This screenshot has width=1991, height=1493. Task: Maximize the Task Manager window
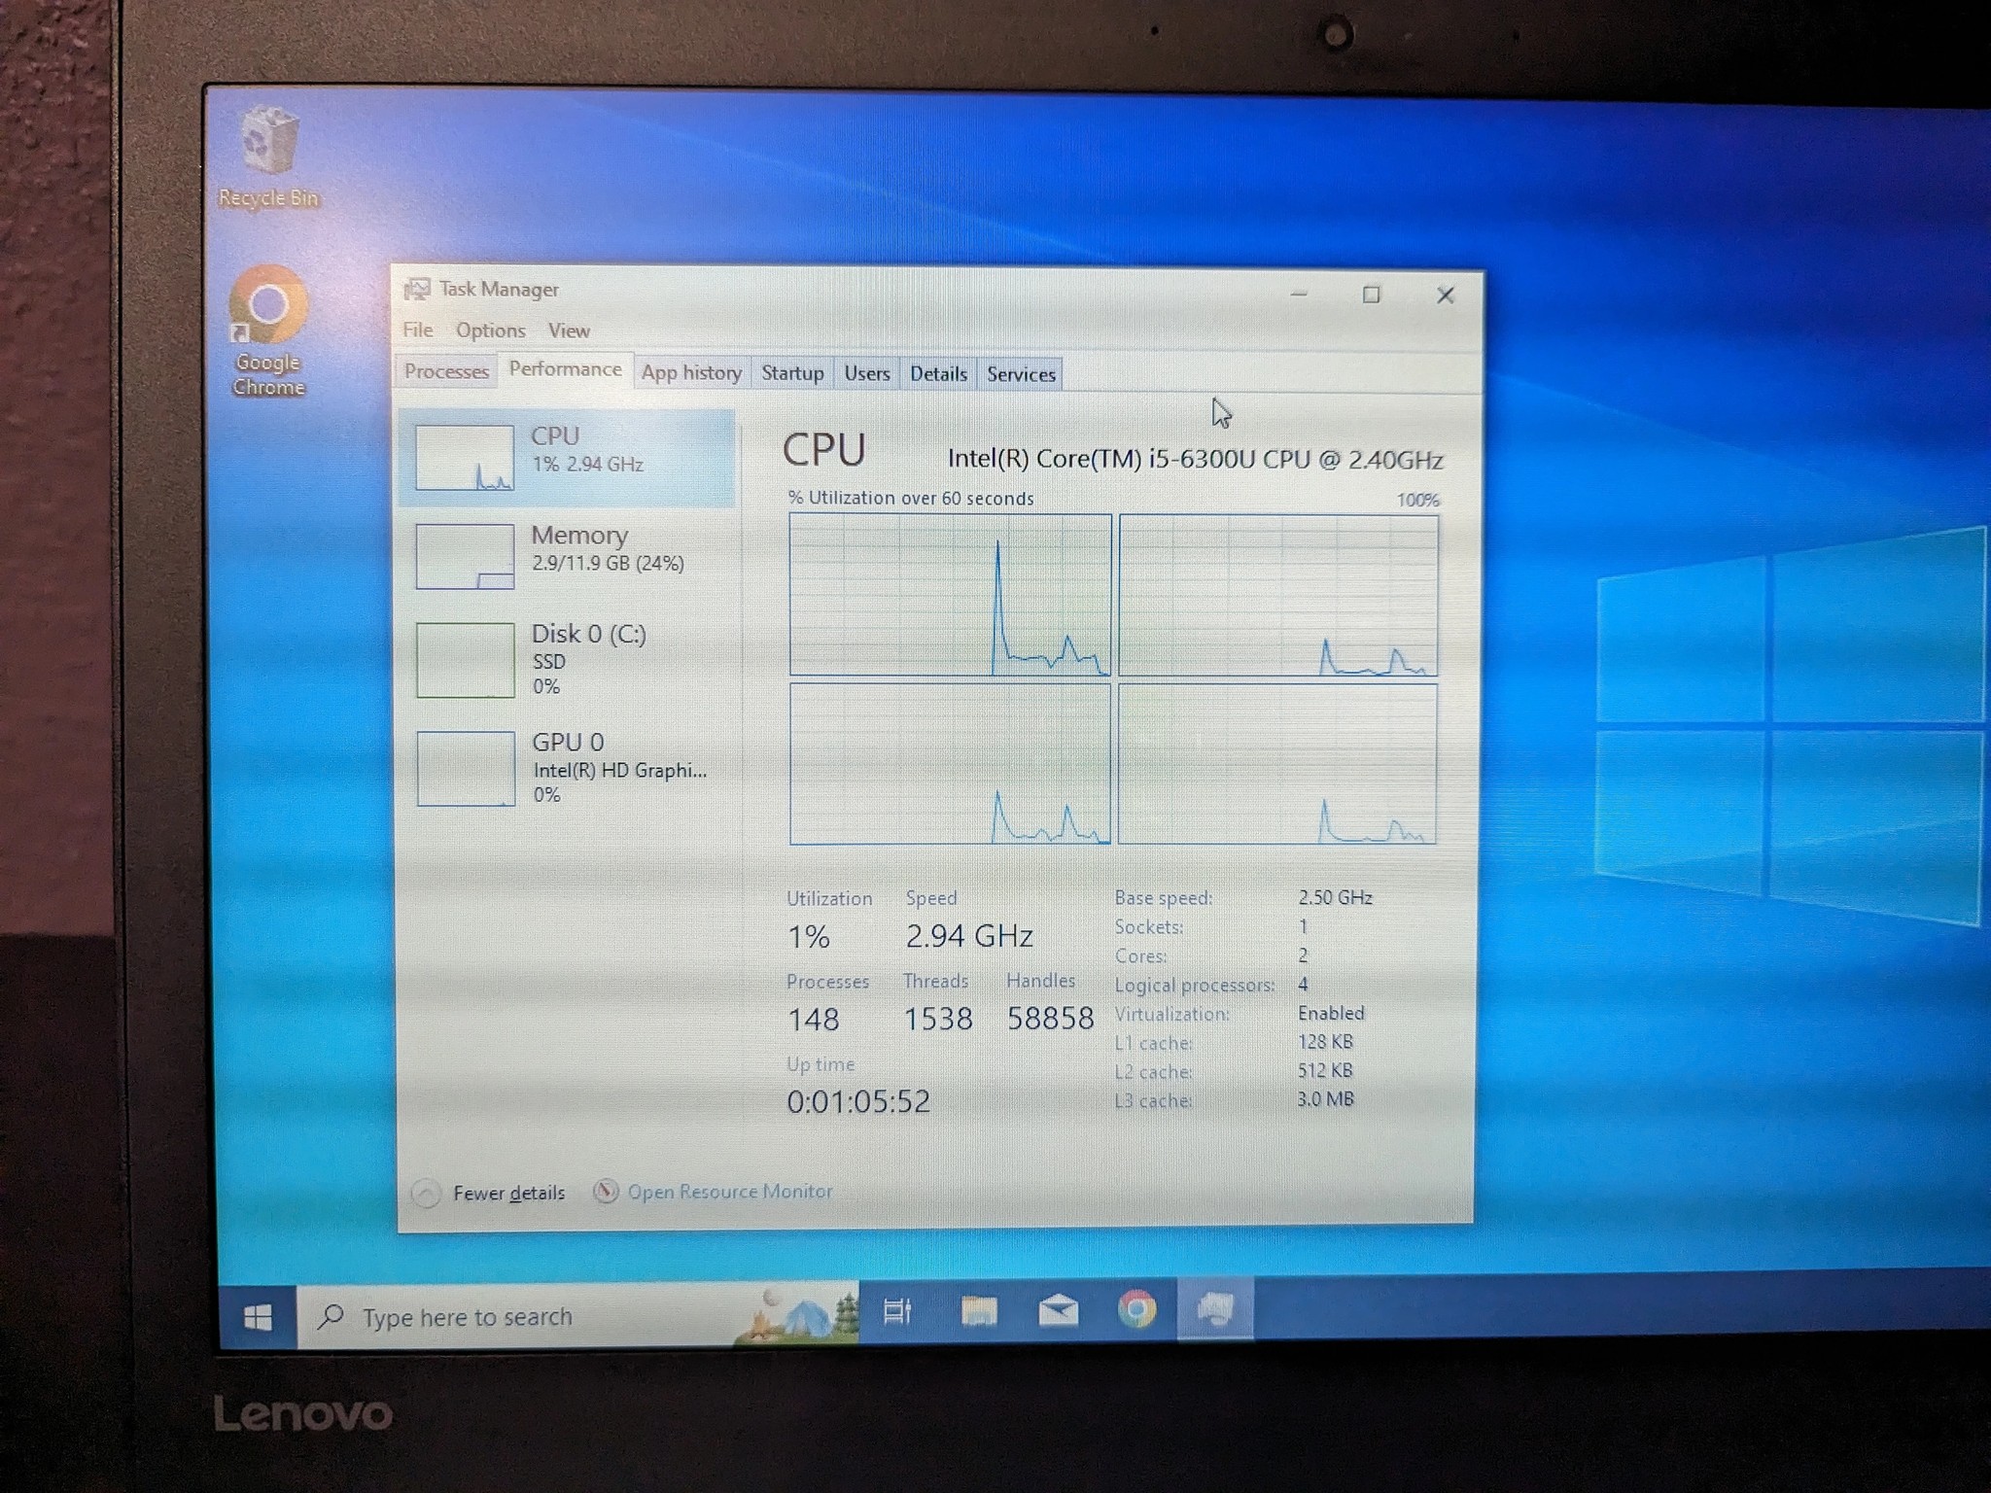point(1371,295)
